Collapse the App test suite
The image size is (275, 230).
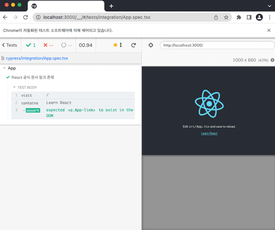pyautogui.click(x=11, y=68)
